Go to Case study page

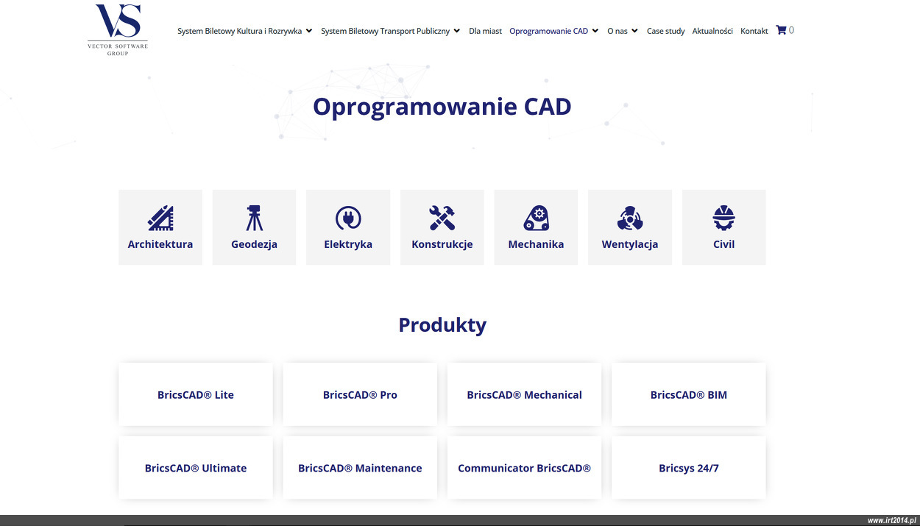click(666, 31)
